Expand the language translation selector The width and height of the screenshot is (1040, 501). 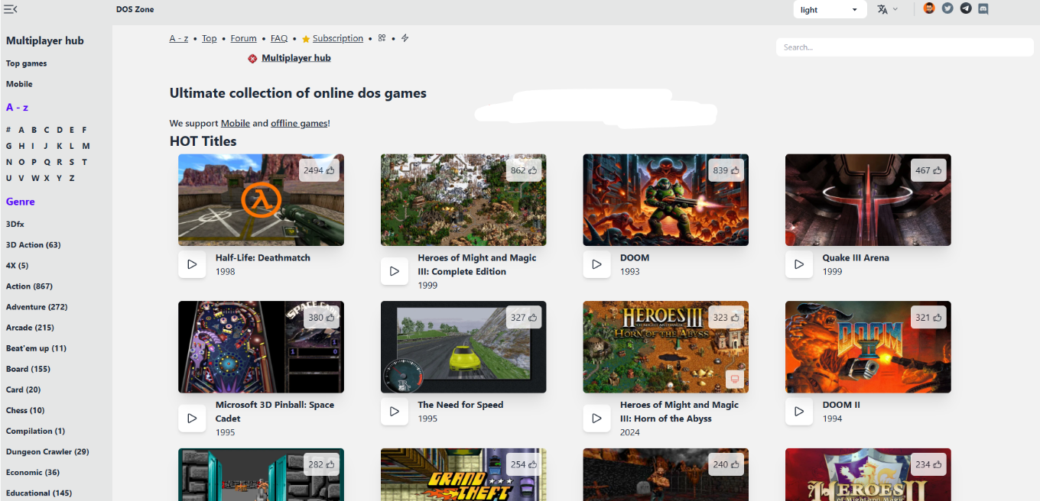click(887, 9)
